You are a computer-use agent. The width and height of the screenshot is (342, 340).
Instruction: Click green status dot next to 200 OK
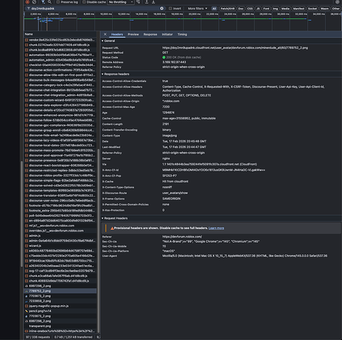[x=164, y=57]
